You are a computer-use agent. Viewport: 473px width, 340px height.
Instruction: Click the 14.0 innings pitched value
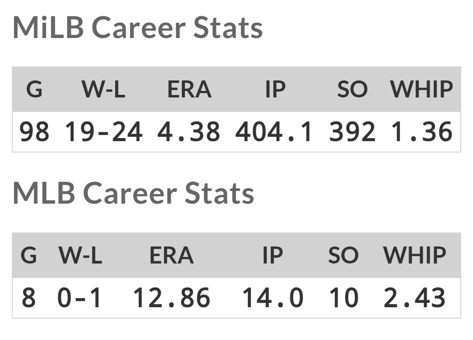(273, 298)
